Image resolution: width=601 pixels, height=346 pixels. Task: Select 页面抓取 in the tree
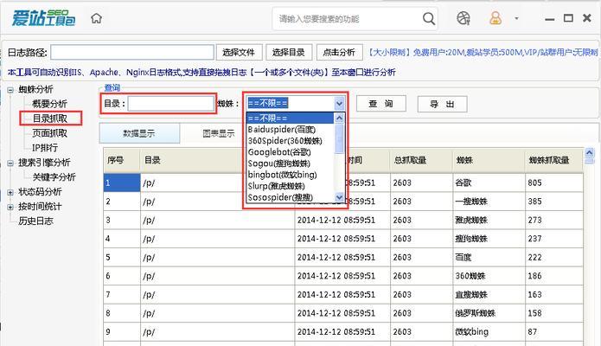[49, 132]
